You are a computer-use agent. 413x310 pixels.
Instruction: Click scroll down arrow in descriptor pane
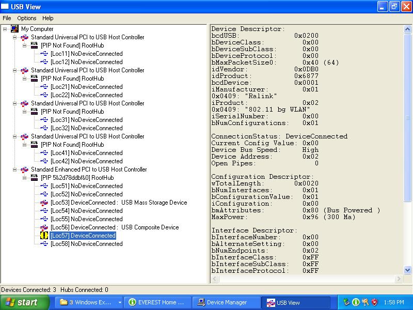(407, 270)
